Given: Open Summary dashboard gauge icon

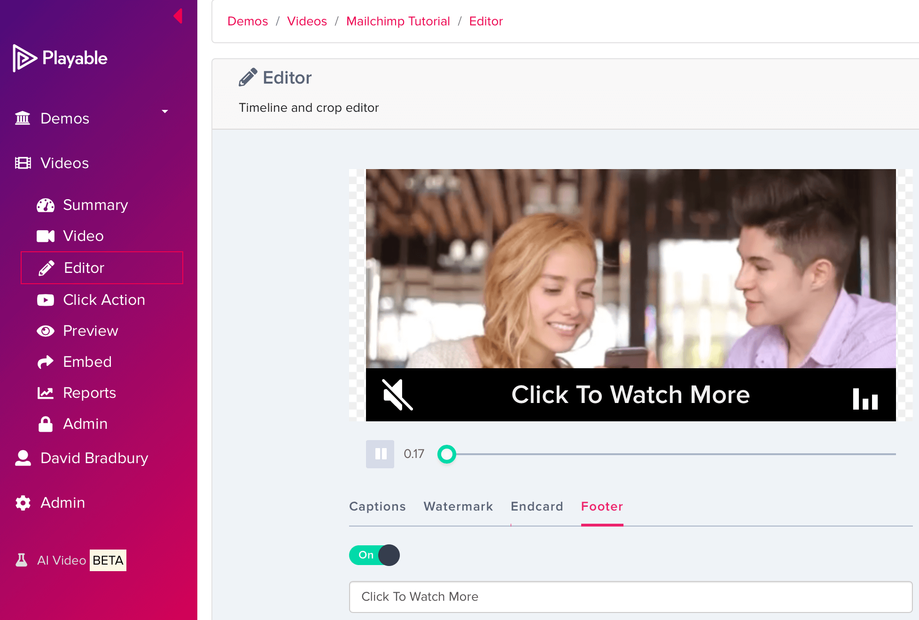Looking at the screenshot, I should click(x=46, y=205).
